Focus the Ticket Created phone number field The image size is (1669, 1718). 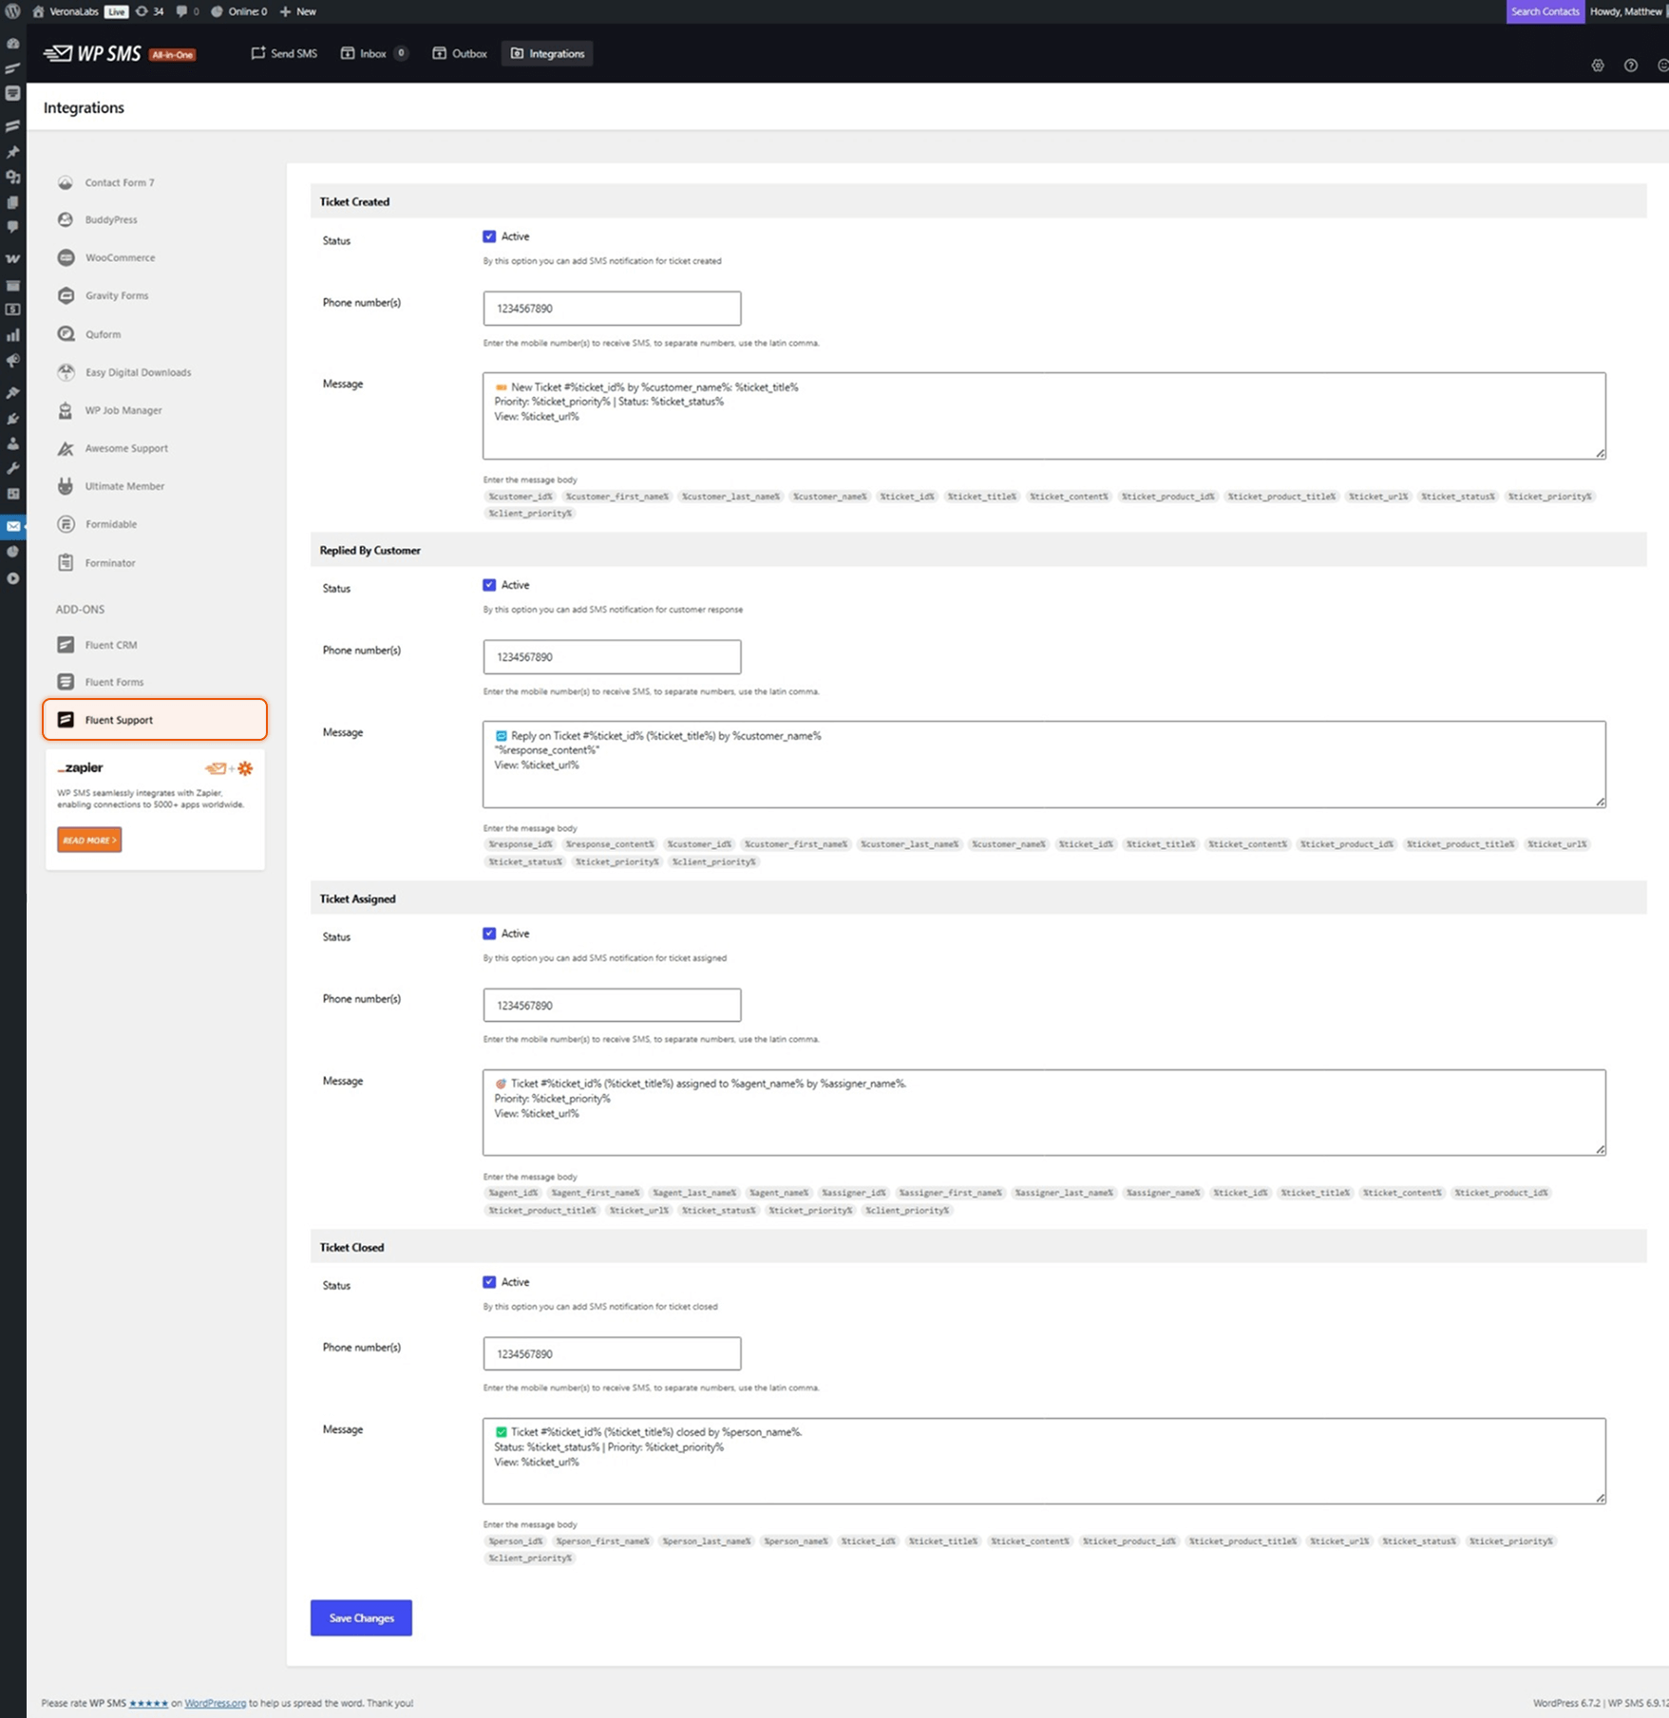pyautogui.click(x=612, y=309)
